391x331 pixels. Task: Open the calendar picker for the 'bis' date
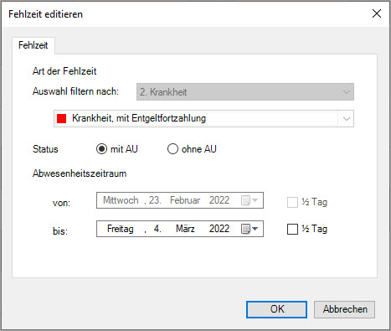(245, 229)
